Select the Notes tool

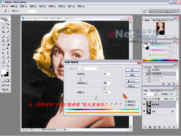3,62
